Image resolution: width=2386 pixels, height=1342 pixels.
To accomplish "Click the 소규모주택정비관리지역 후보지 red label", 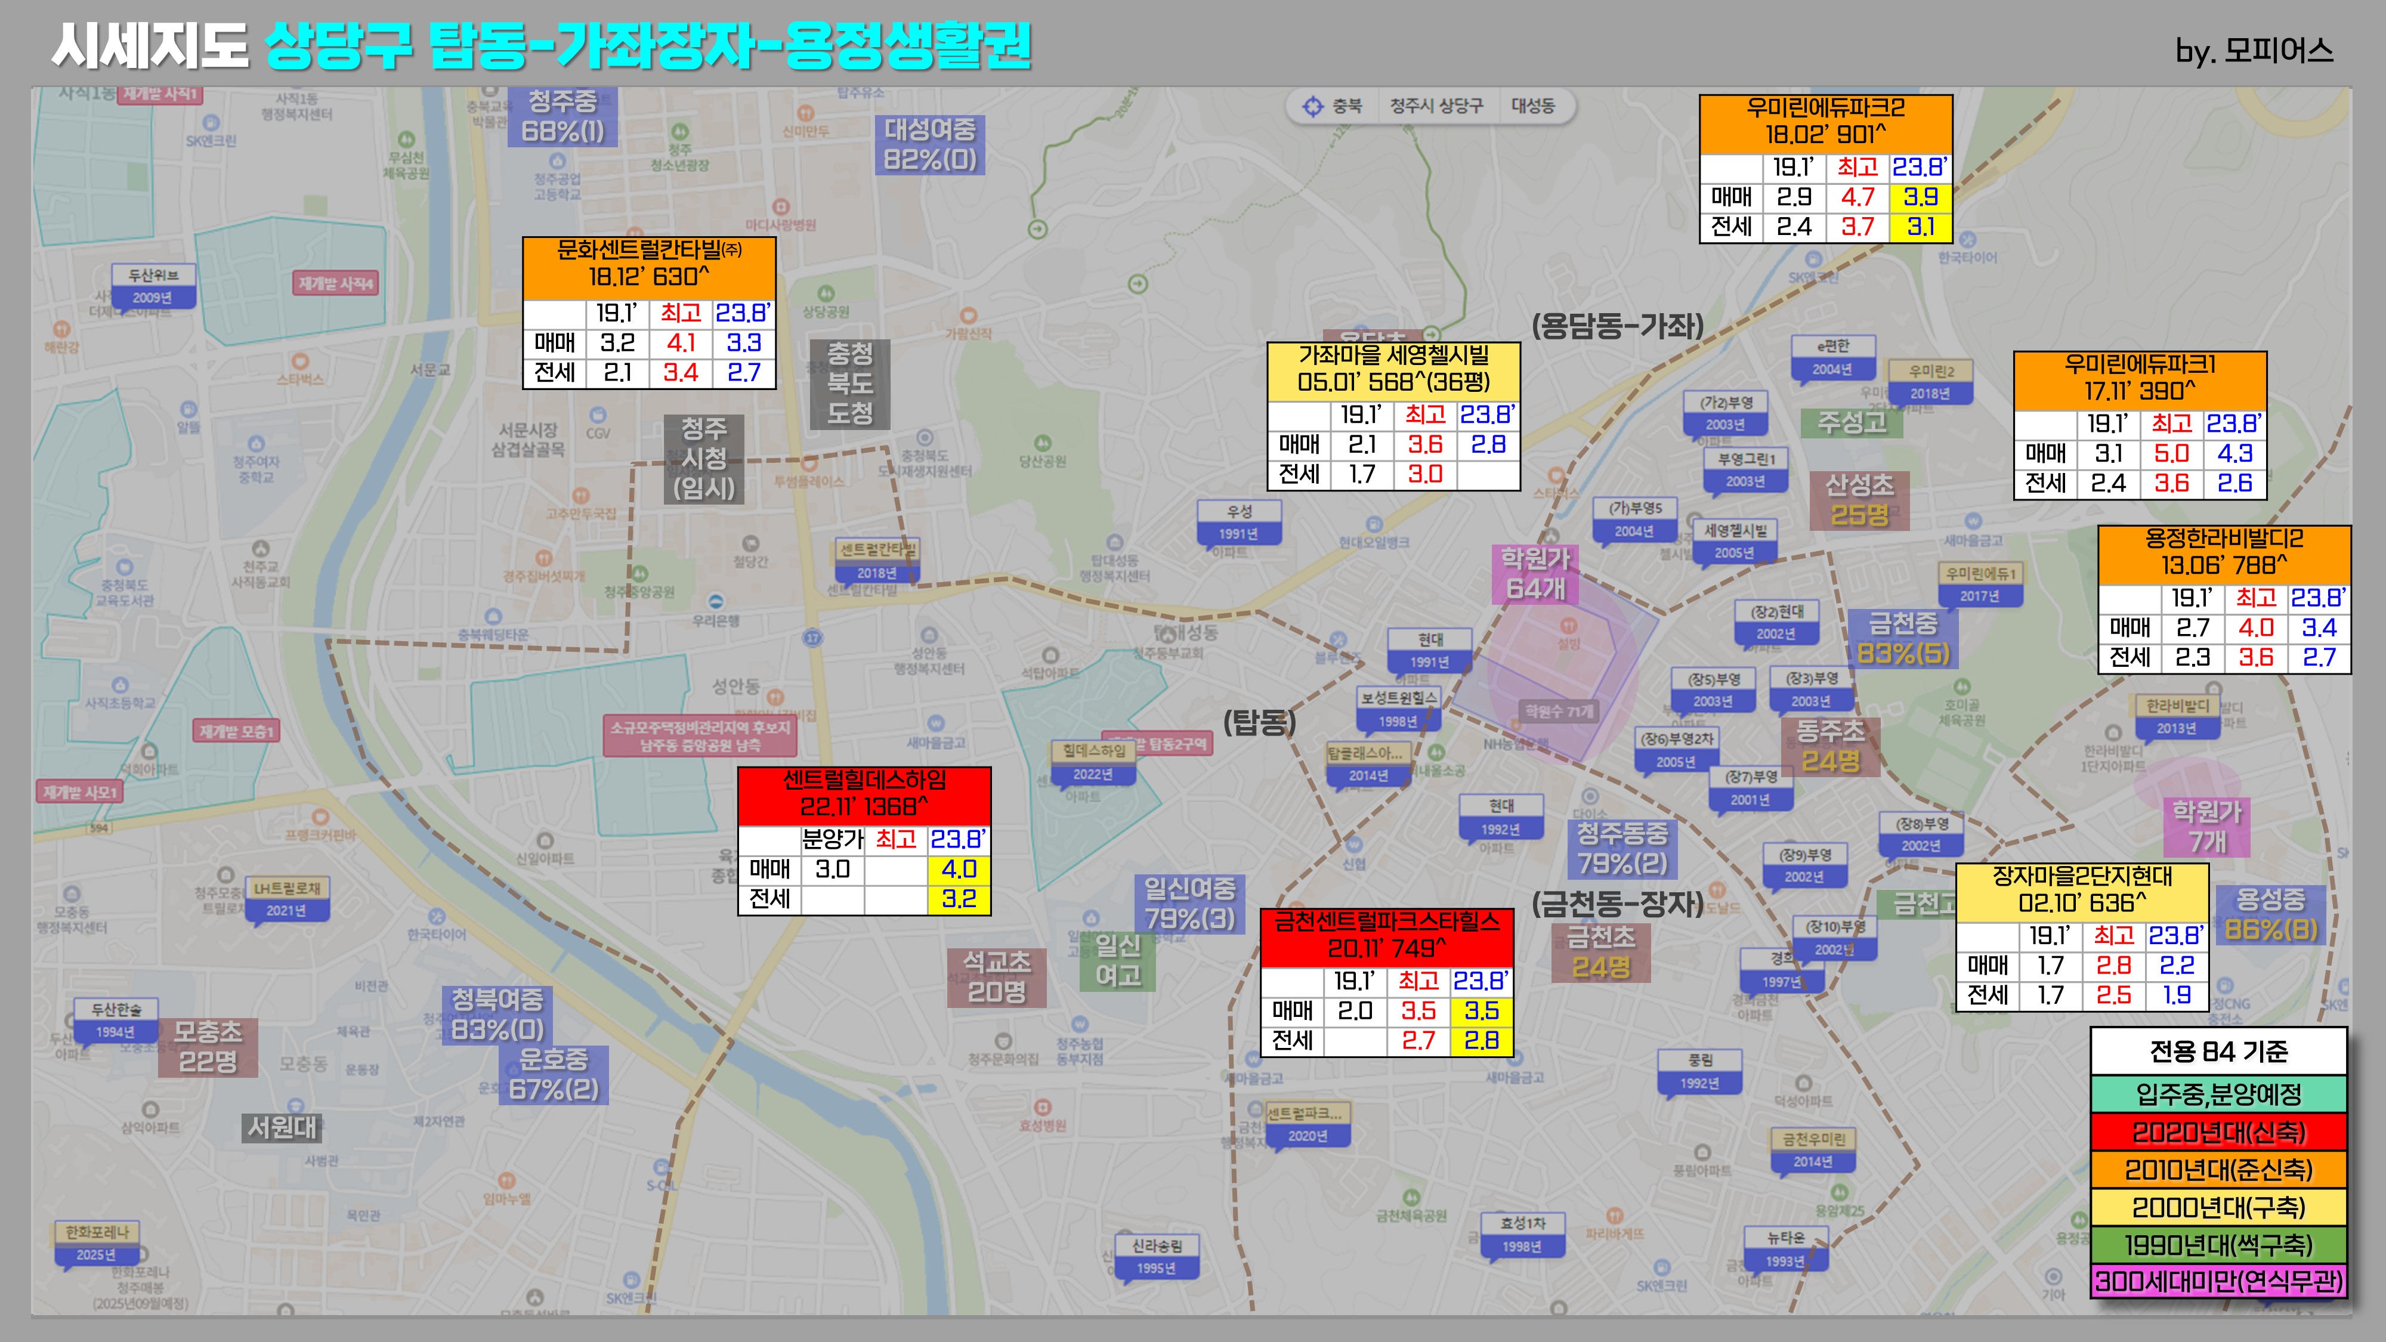I will coord(699,735).
